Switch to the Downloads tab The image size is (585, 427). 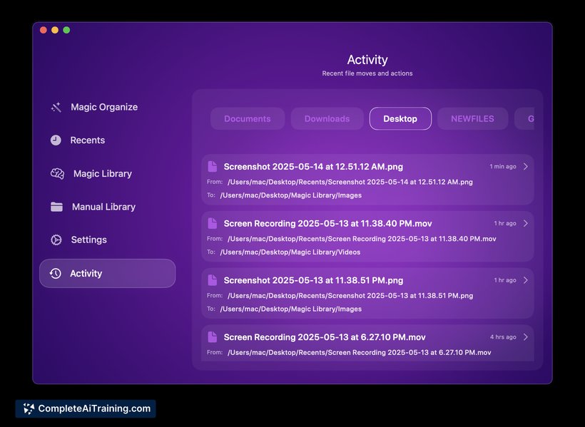(x=327, y=118)
